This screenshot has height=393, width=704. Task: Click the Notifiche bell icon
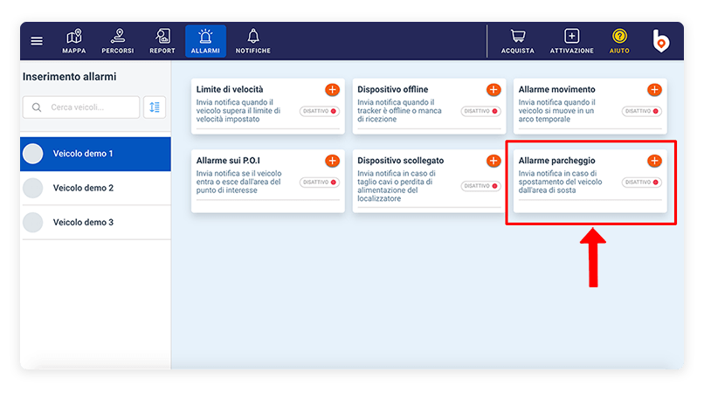click(253, 40)
